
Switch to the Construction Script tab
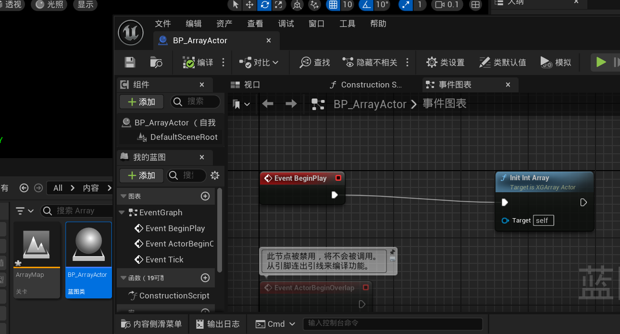366,85
